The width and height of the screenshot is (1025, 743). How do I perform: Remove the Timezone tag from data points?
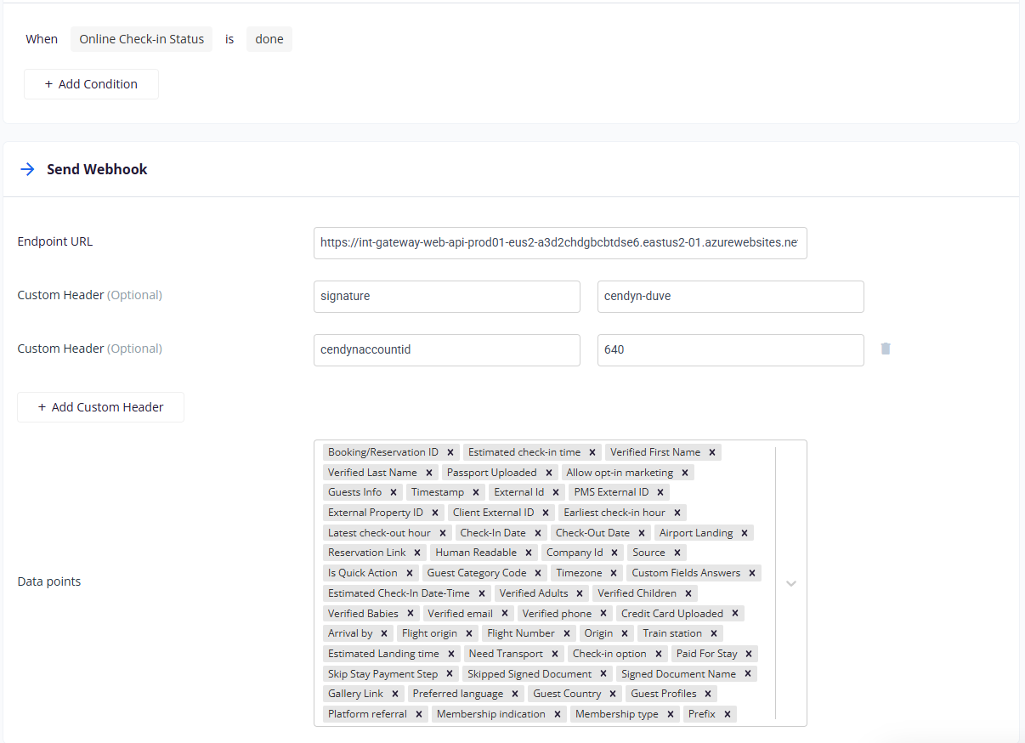[614, 573]
